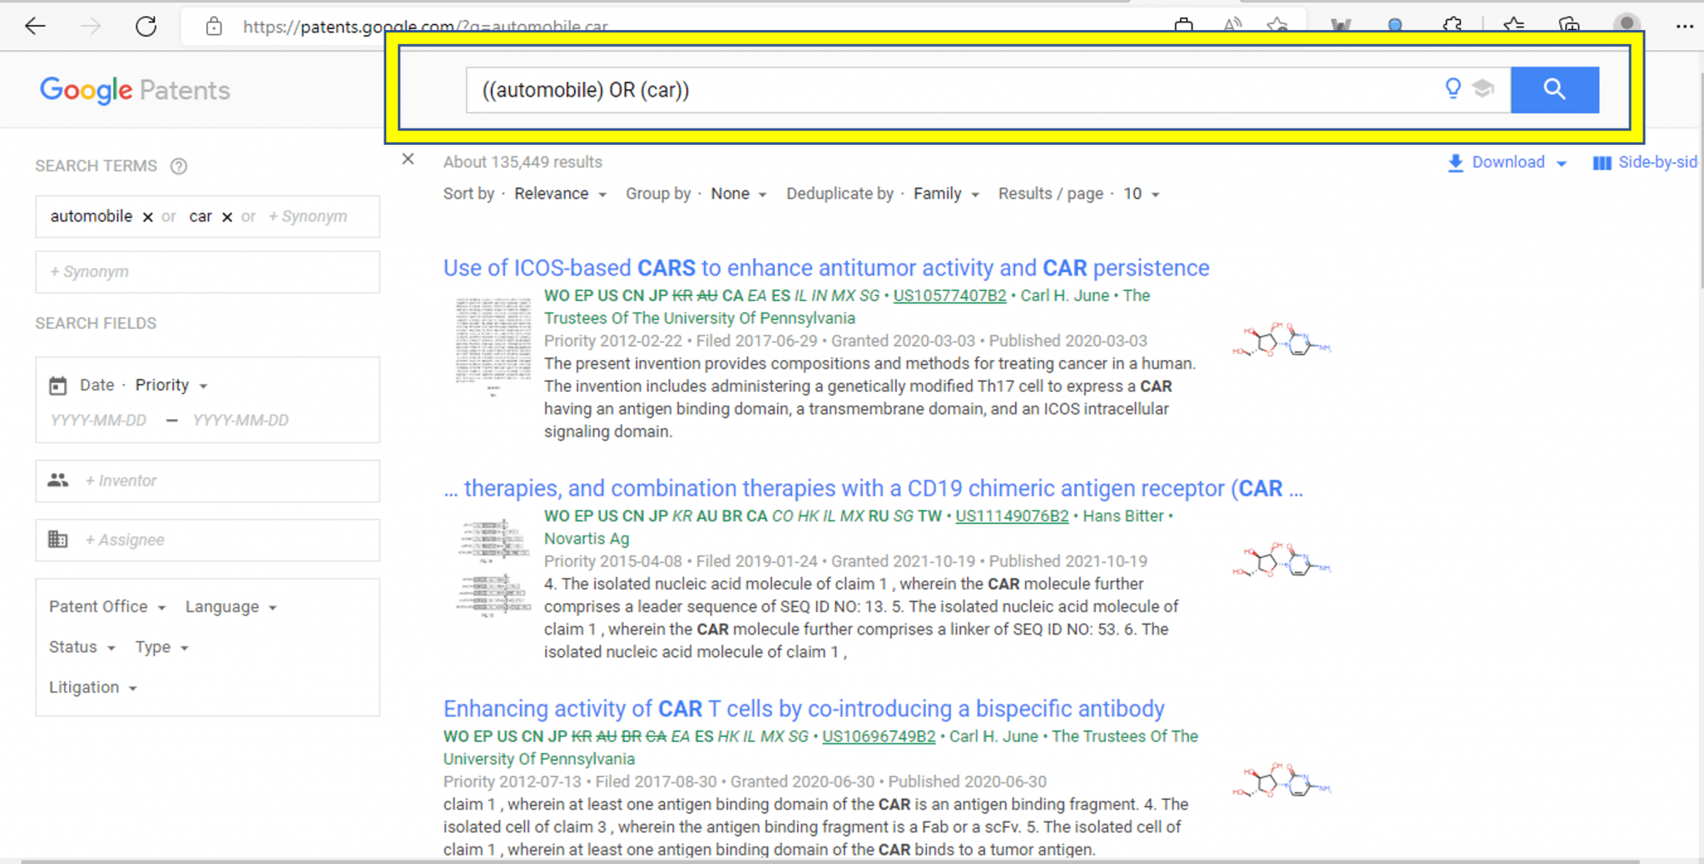The height and width of the screenshot is (864, 1704).
Task: Refresh the page using the browser reload icon
Action: coord(146,26)
